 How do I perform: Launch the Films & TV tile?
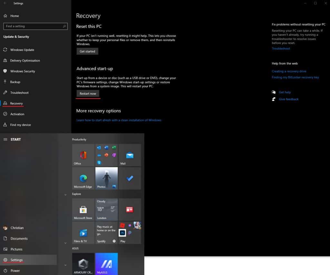(x=83, y=233)
